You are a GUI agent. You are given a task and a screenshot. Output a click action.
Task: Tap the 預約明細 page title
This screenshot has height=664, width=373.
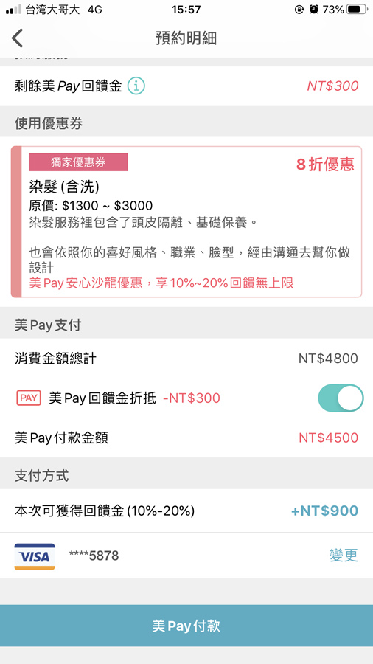[x=186, y=38]
